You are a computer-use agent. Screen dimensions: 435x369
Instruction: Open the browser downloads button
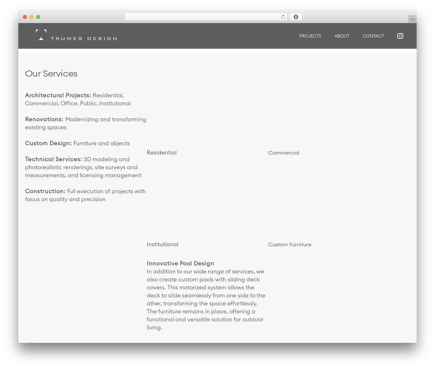[x=296, y=17]
